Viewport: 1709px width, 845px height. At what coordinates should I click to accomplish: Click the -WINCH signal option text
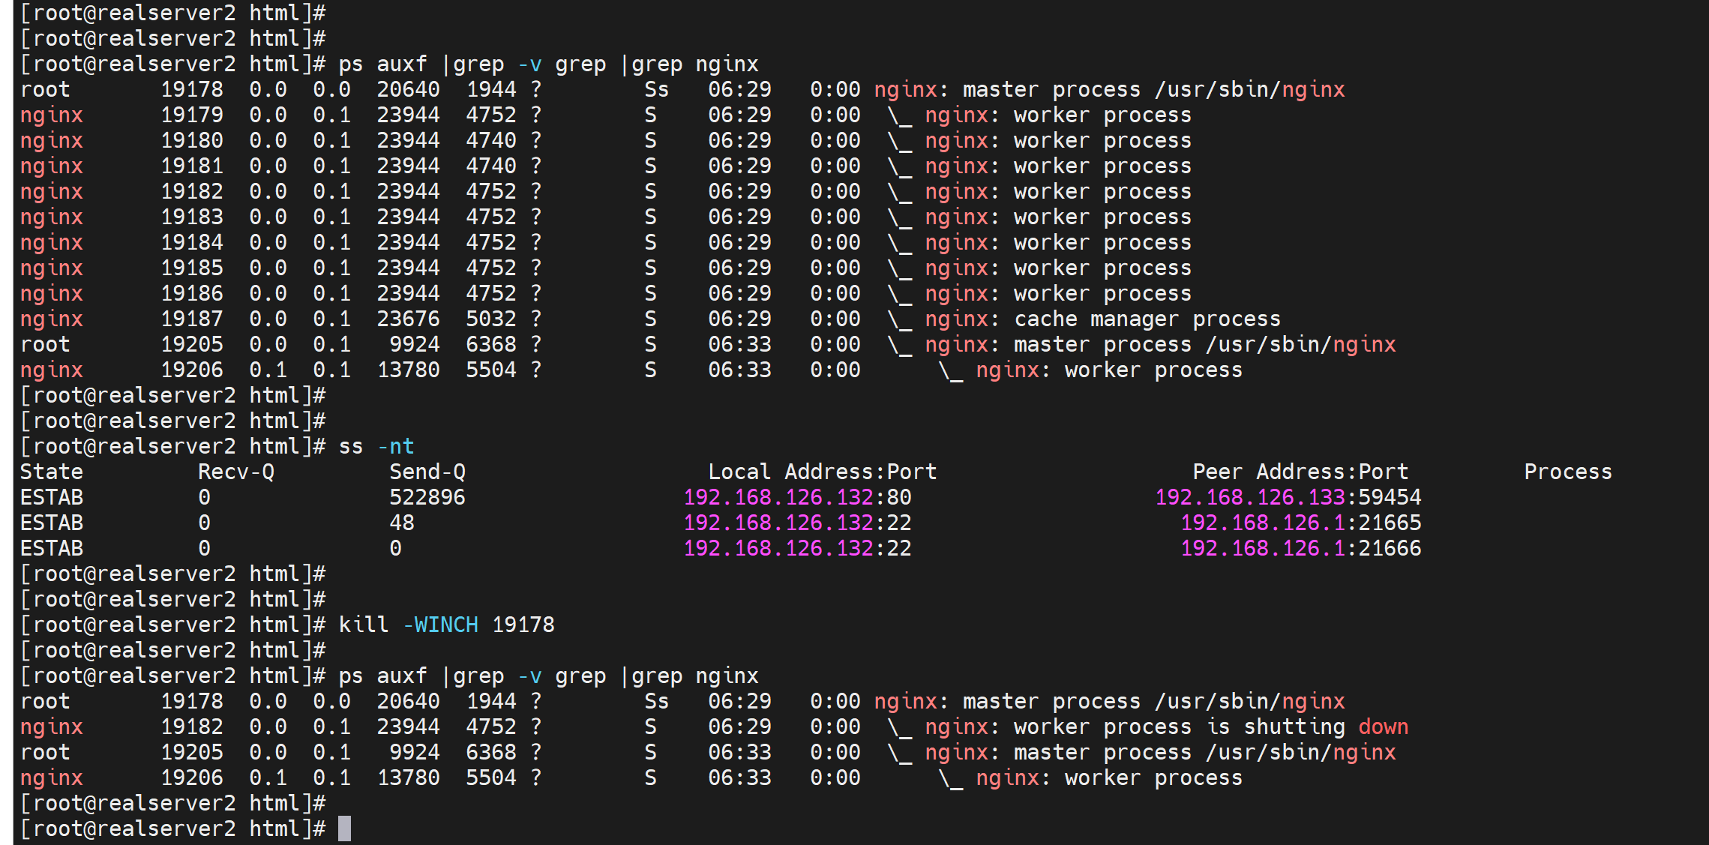point(441,625)
